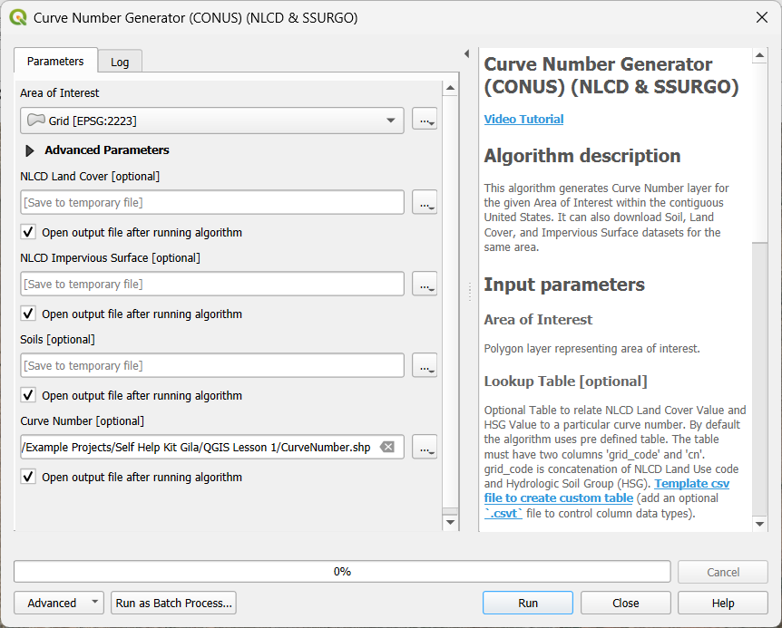Screen dimensions: 782x628
Task: Click browse button for NLCD Land Cover output
Action: click(x=424, y=202)
